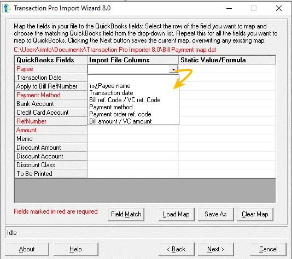Click the Static Value/Formula column header
This screenshot has height=259, width=292.
point(227,60)
